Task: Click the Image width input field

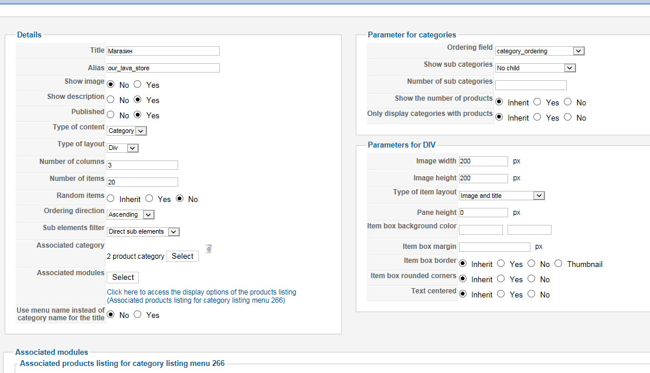Action: [483, 161]
